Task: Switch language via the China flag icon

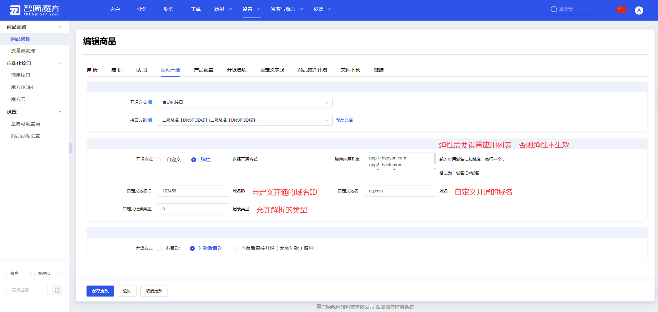Action: coord(621,10)
